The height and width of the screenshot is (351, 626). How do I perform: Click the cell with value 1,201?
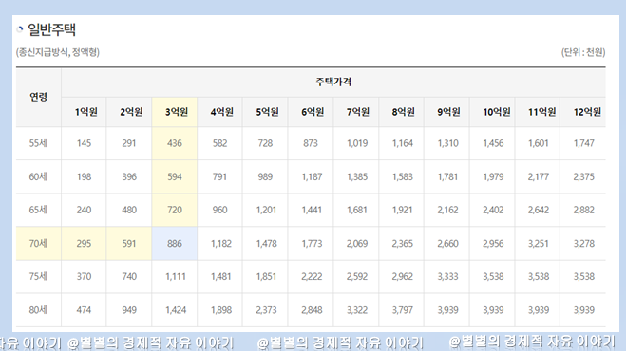(265, 210)
